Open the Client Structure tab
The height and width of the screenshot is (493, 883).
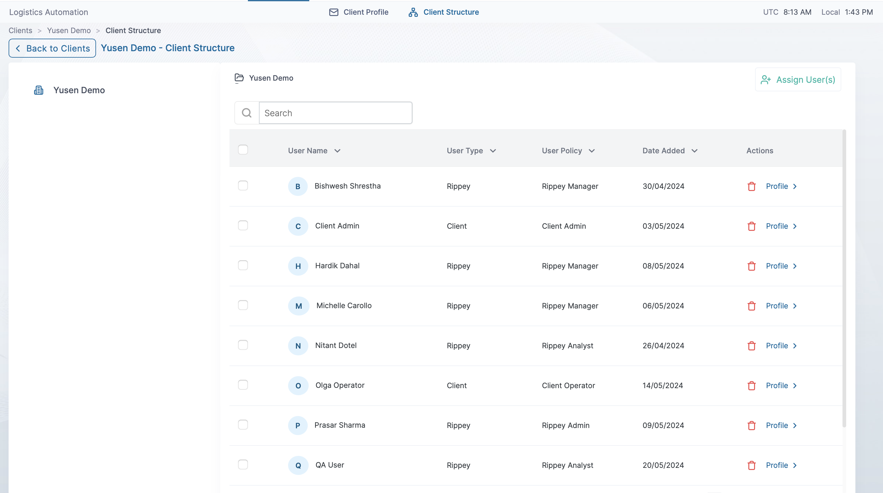coord(444,12)
